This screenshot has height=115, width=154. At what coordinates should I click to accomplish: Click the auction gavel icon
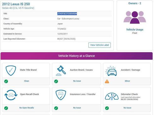click(x=61, y=71)
